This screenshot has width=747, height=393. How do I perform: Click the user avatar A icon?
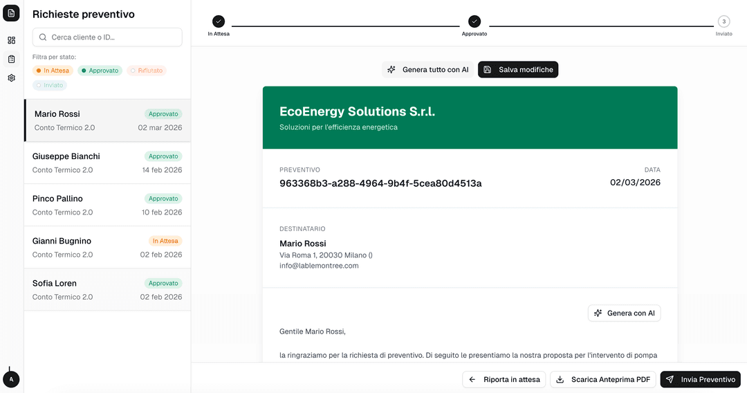coord(11,379)
